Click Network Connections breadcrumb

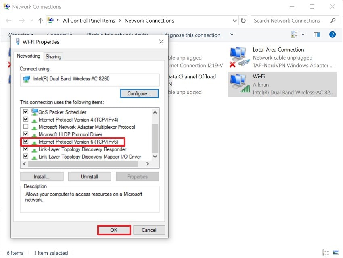[x=149, y=21]
